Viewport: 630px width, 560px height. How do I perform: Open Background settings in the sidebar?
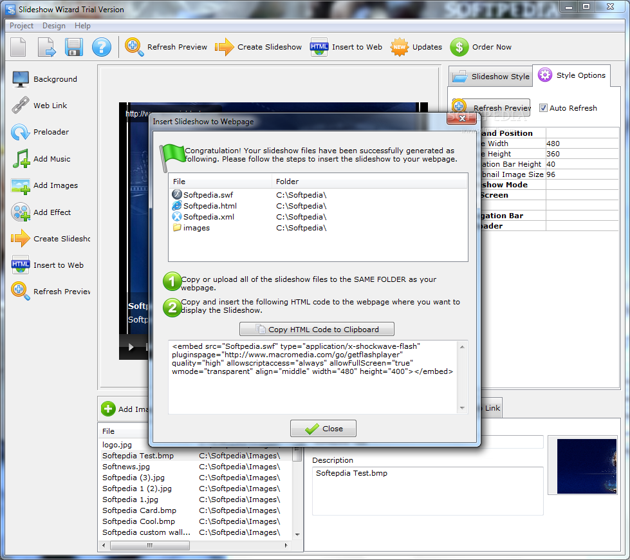click(x=44, y=79)
